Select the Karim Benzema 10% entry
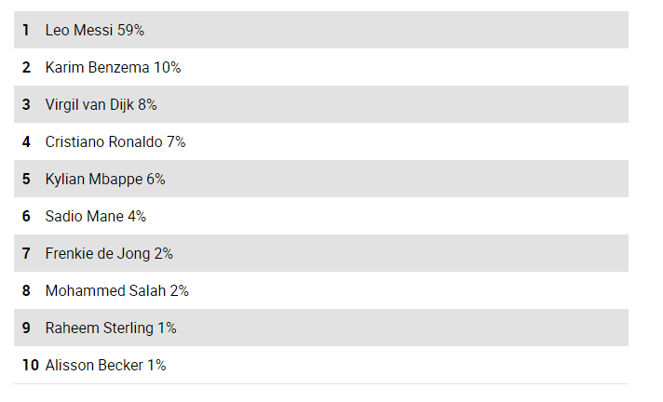The image size is (663, 402). [x=113, y=68]
